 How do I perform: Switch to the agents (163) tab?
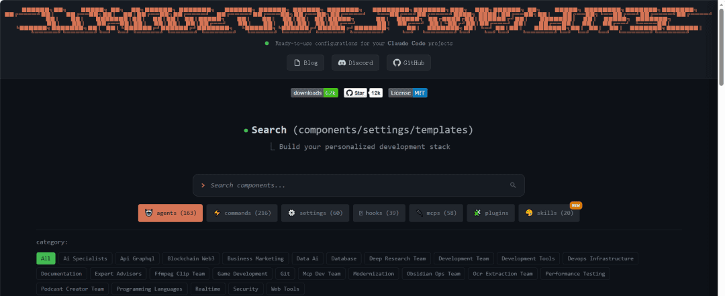(x=171, y=213)
